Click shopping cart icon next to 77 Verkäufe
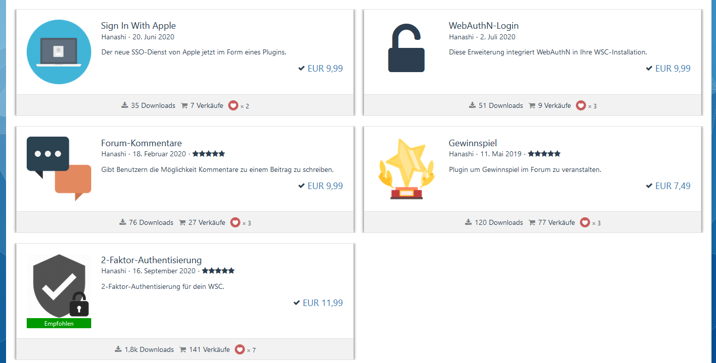716x363 pixels. pos(532,222)
